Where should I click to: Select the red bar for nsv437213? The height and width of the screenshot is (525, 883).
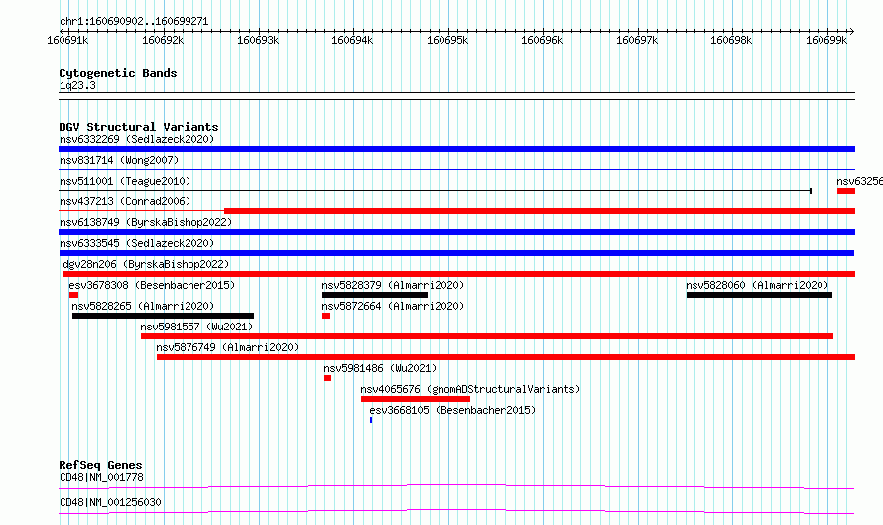[x=540, y=211]
